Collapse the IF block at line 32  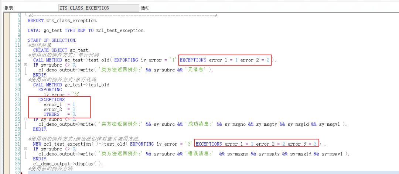tap(25, 149)
